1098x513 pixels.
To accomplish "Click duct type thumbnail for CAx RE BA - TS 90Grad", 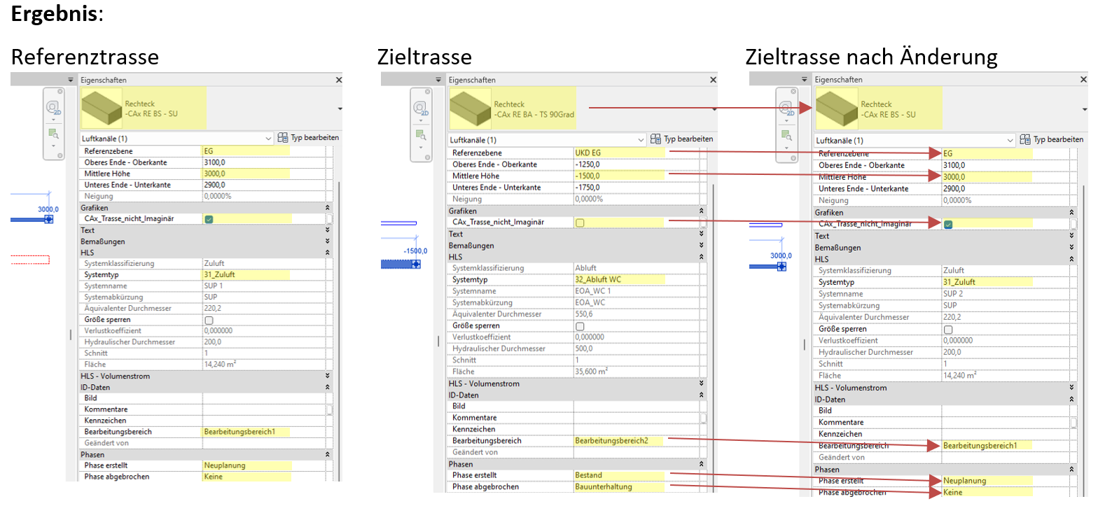I will (x=470, y=108).
